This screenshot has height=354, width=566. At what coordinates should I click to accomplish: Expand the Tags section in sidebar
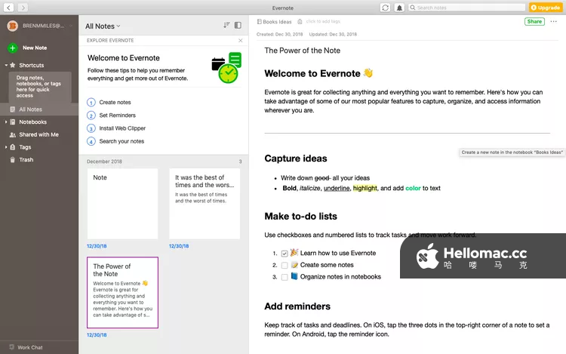(6, 147)
